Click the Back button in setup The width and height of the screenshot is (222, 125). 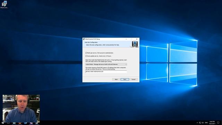[116, 80]
